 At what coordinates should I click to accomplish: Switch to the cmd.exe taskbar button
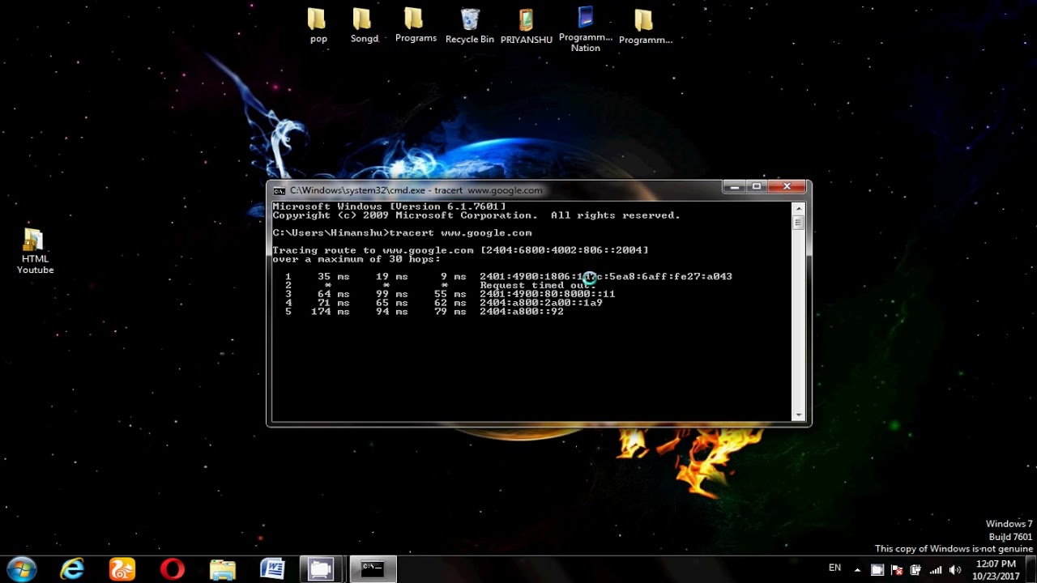[x=373, y=568]
